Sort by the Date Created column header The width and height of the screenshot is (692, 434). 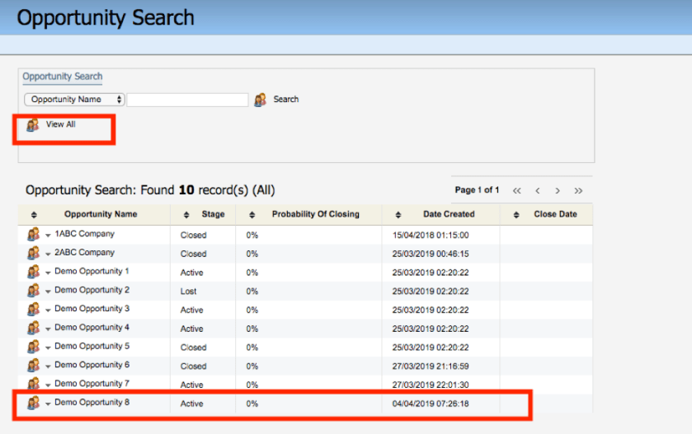coord(448,215)
